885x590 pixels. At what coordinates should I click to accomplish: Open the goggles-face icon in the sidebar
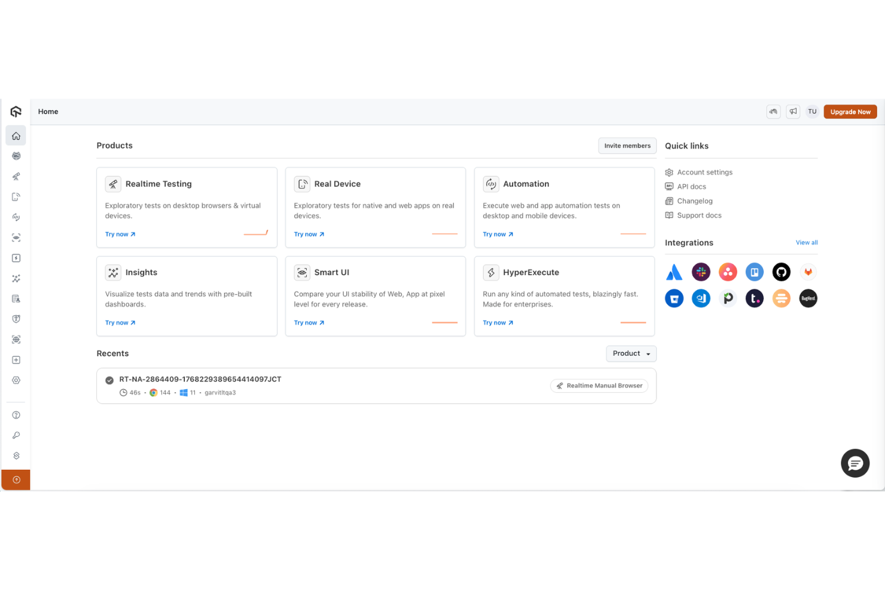point(16,156)
